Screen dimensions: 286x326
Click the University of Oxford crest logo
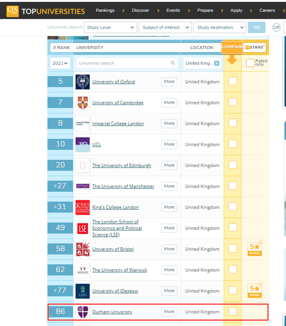click(82, 82)
